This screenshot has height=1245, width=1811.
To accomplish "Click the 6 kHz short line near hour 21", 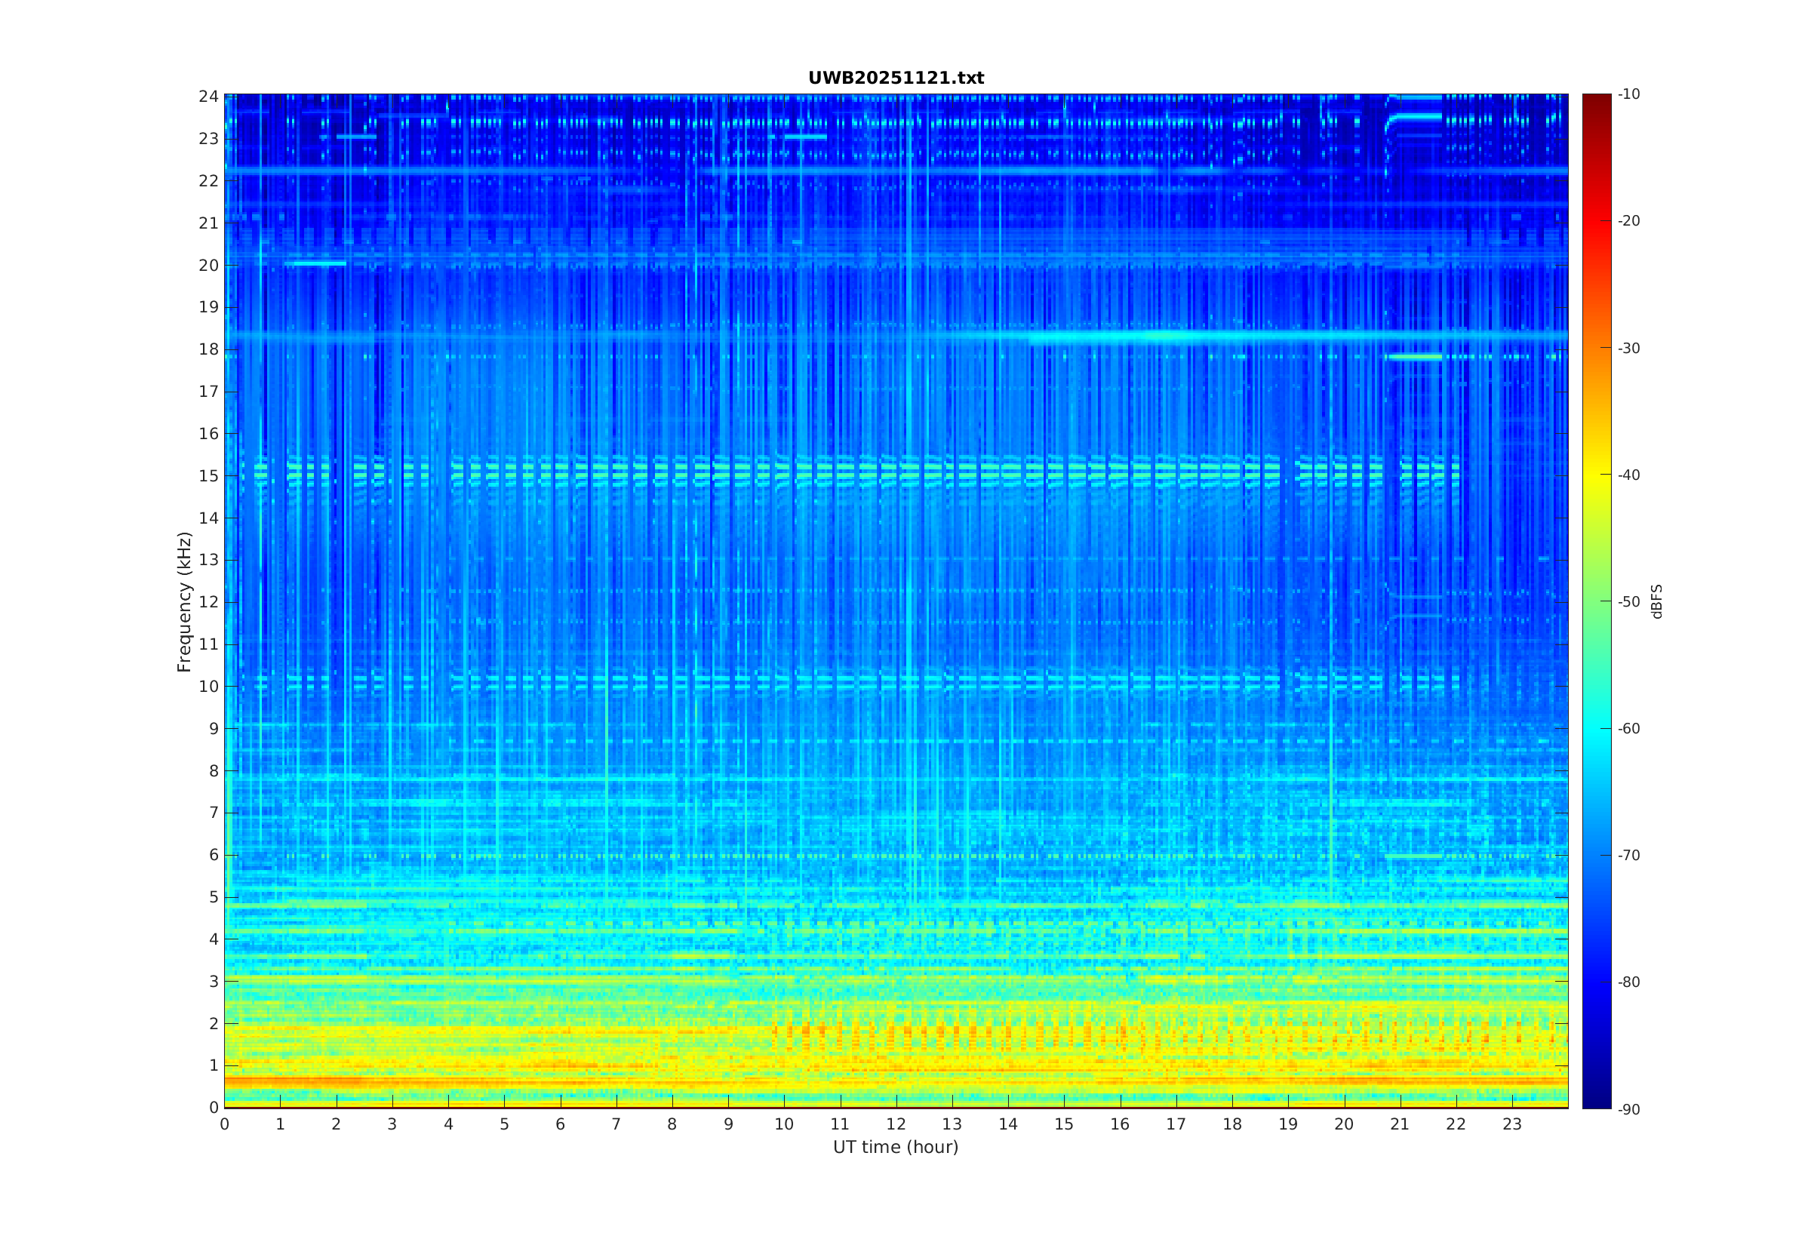I will (x=1413, y=856).
